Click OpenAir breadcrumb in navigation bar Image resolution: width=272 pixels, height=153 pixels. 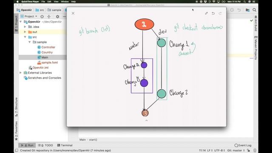(x=24, y=10)
